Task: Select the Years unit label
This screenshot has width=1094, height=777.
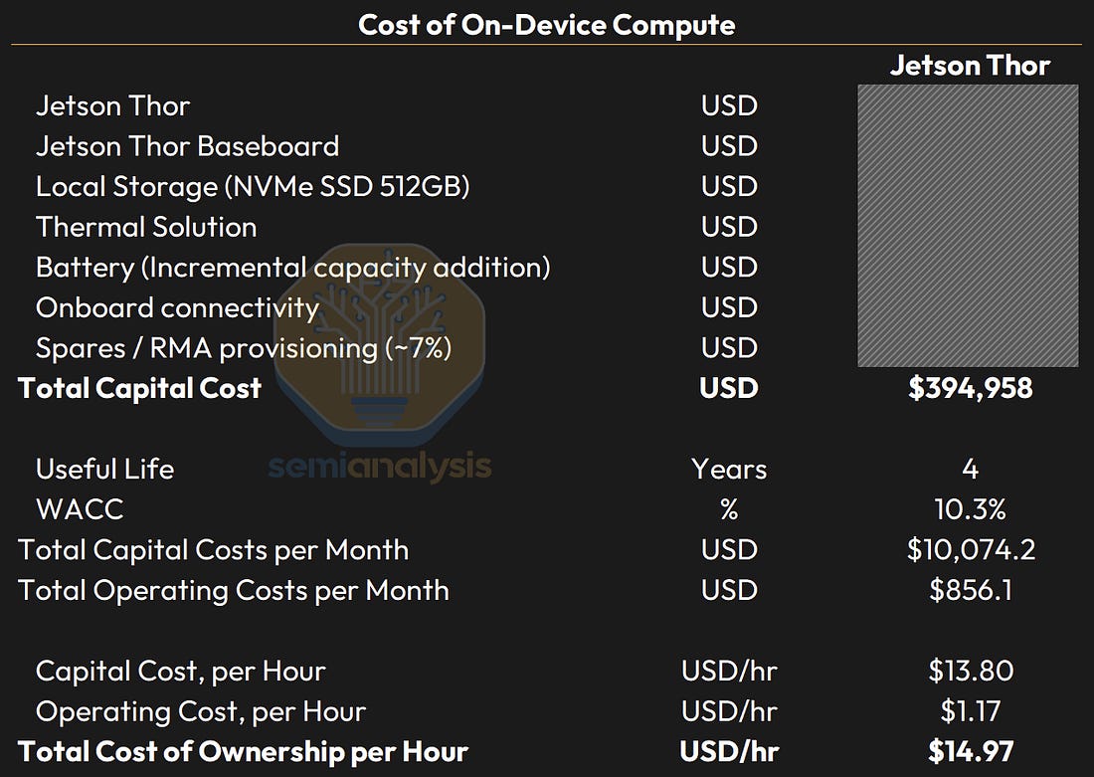Action: [729, 469]
